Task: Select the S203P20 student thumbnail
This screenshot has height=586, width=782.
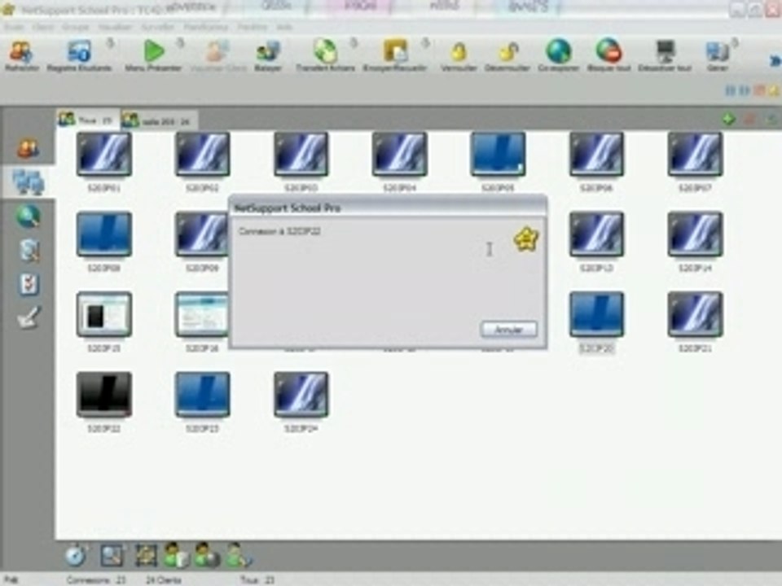Action: (x=596, y=315)
